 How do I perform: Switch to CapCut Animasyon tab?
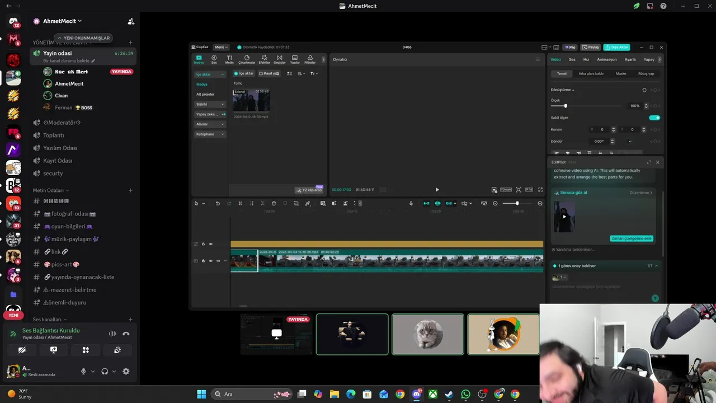tap(606, 59)
